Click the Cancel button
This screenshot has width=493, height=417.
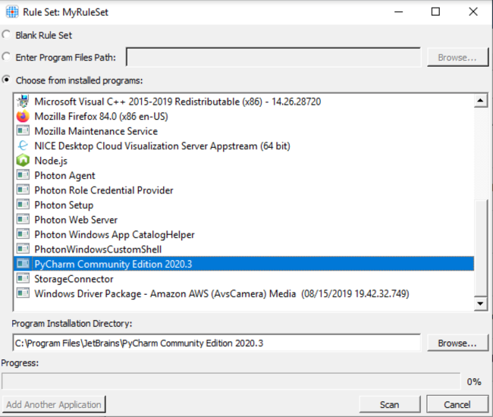pyautogui.click(x=457, y=404)
